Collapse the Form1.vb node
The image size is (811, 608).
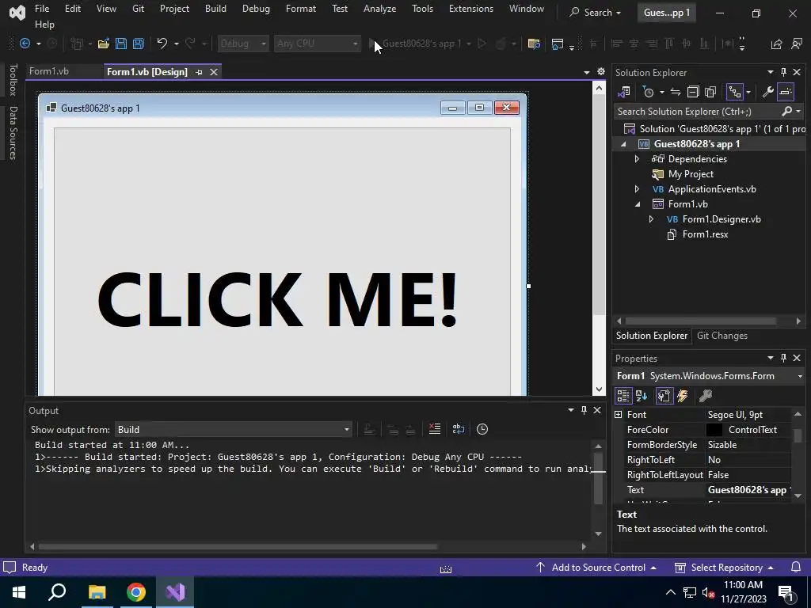click(x=638, y=204)
